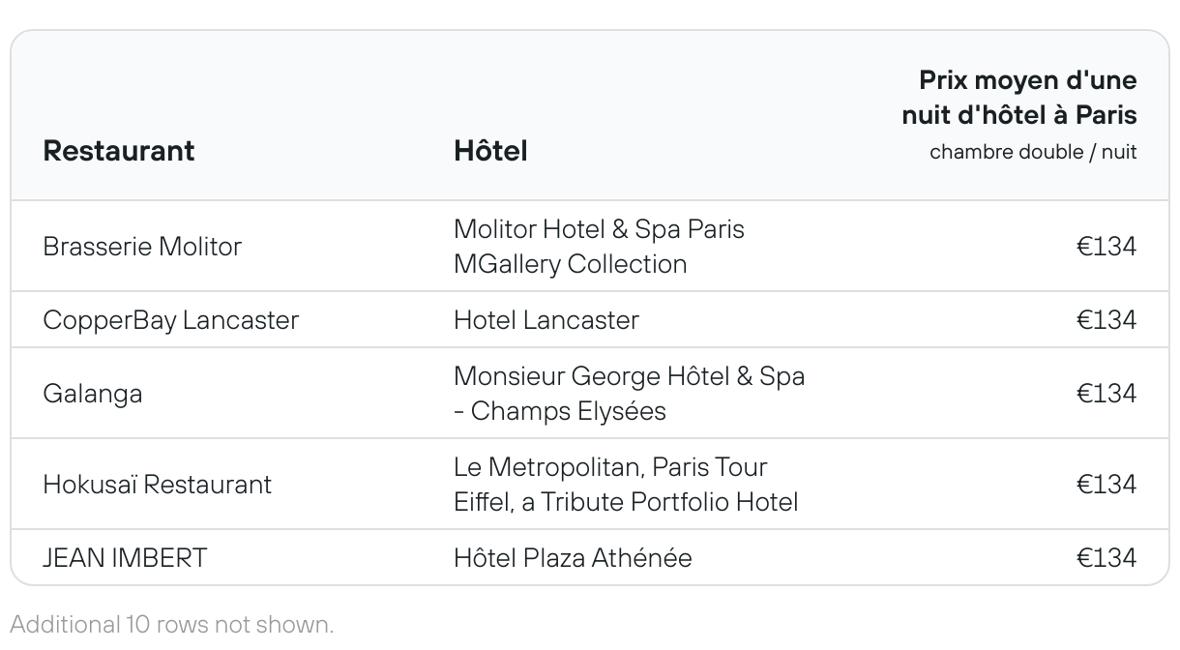The image size is (1180, 650).
Task: Click the Restaurant column header
Action: 119,151
